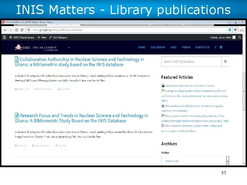247x185 pixels.
Task: Click the blue square social icon in navigation
Action: [x=221, y=47]
